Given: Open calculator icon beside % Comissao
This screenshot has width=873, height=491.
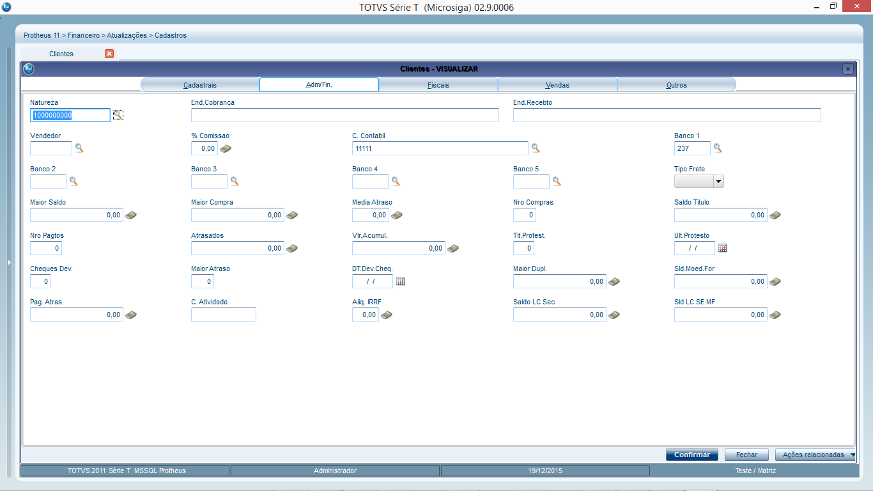Looking at the screenshot, I should pyautogui.click(x=226, y=148).
